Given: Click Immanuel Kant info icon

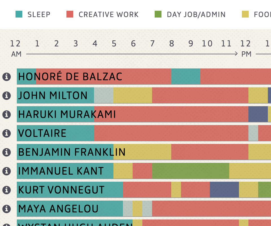Looking at the screenshot, I should (x=6, y=171).
